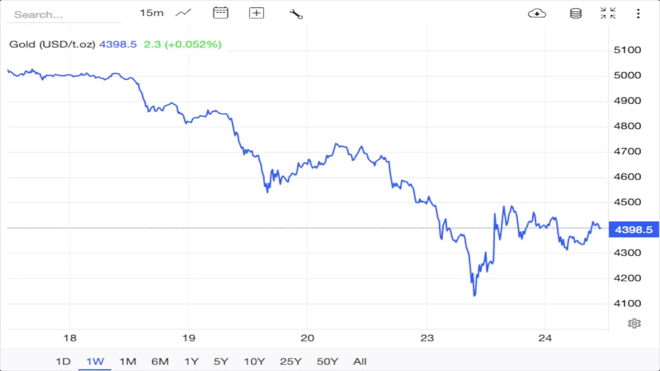This screenshot has height=371, width=660.
Task: Select the 1D time range tab
Action: [63, 361]
